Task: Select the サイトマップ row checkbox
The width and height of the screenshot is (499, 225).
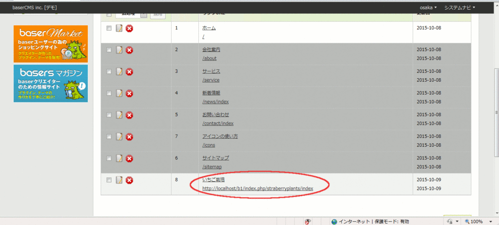Action: click(109, 158)
